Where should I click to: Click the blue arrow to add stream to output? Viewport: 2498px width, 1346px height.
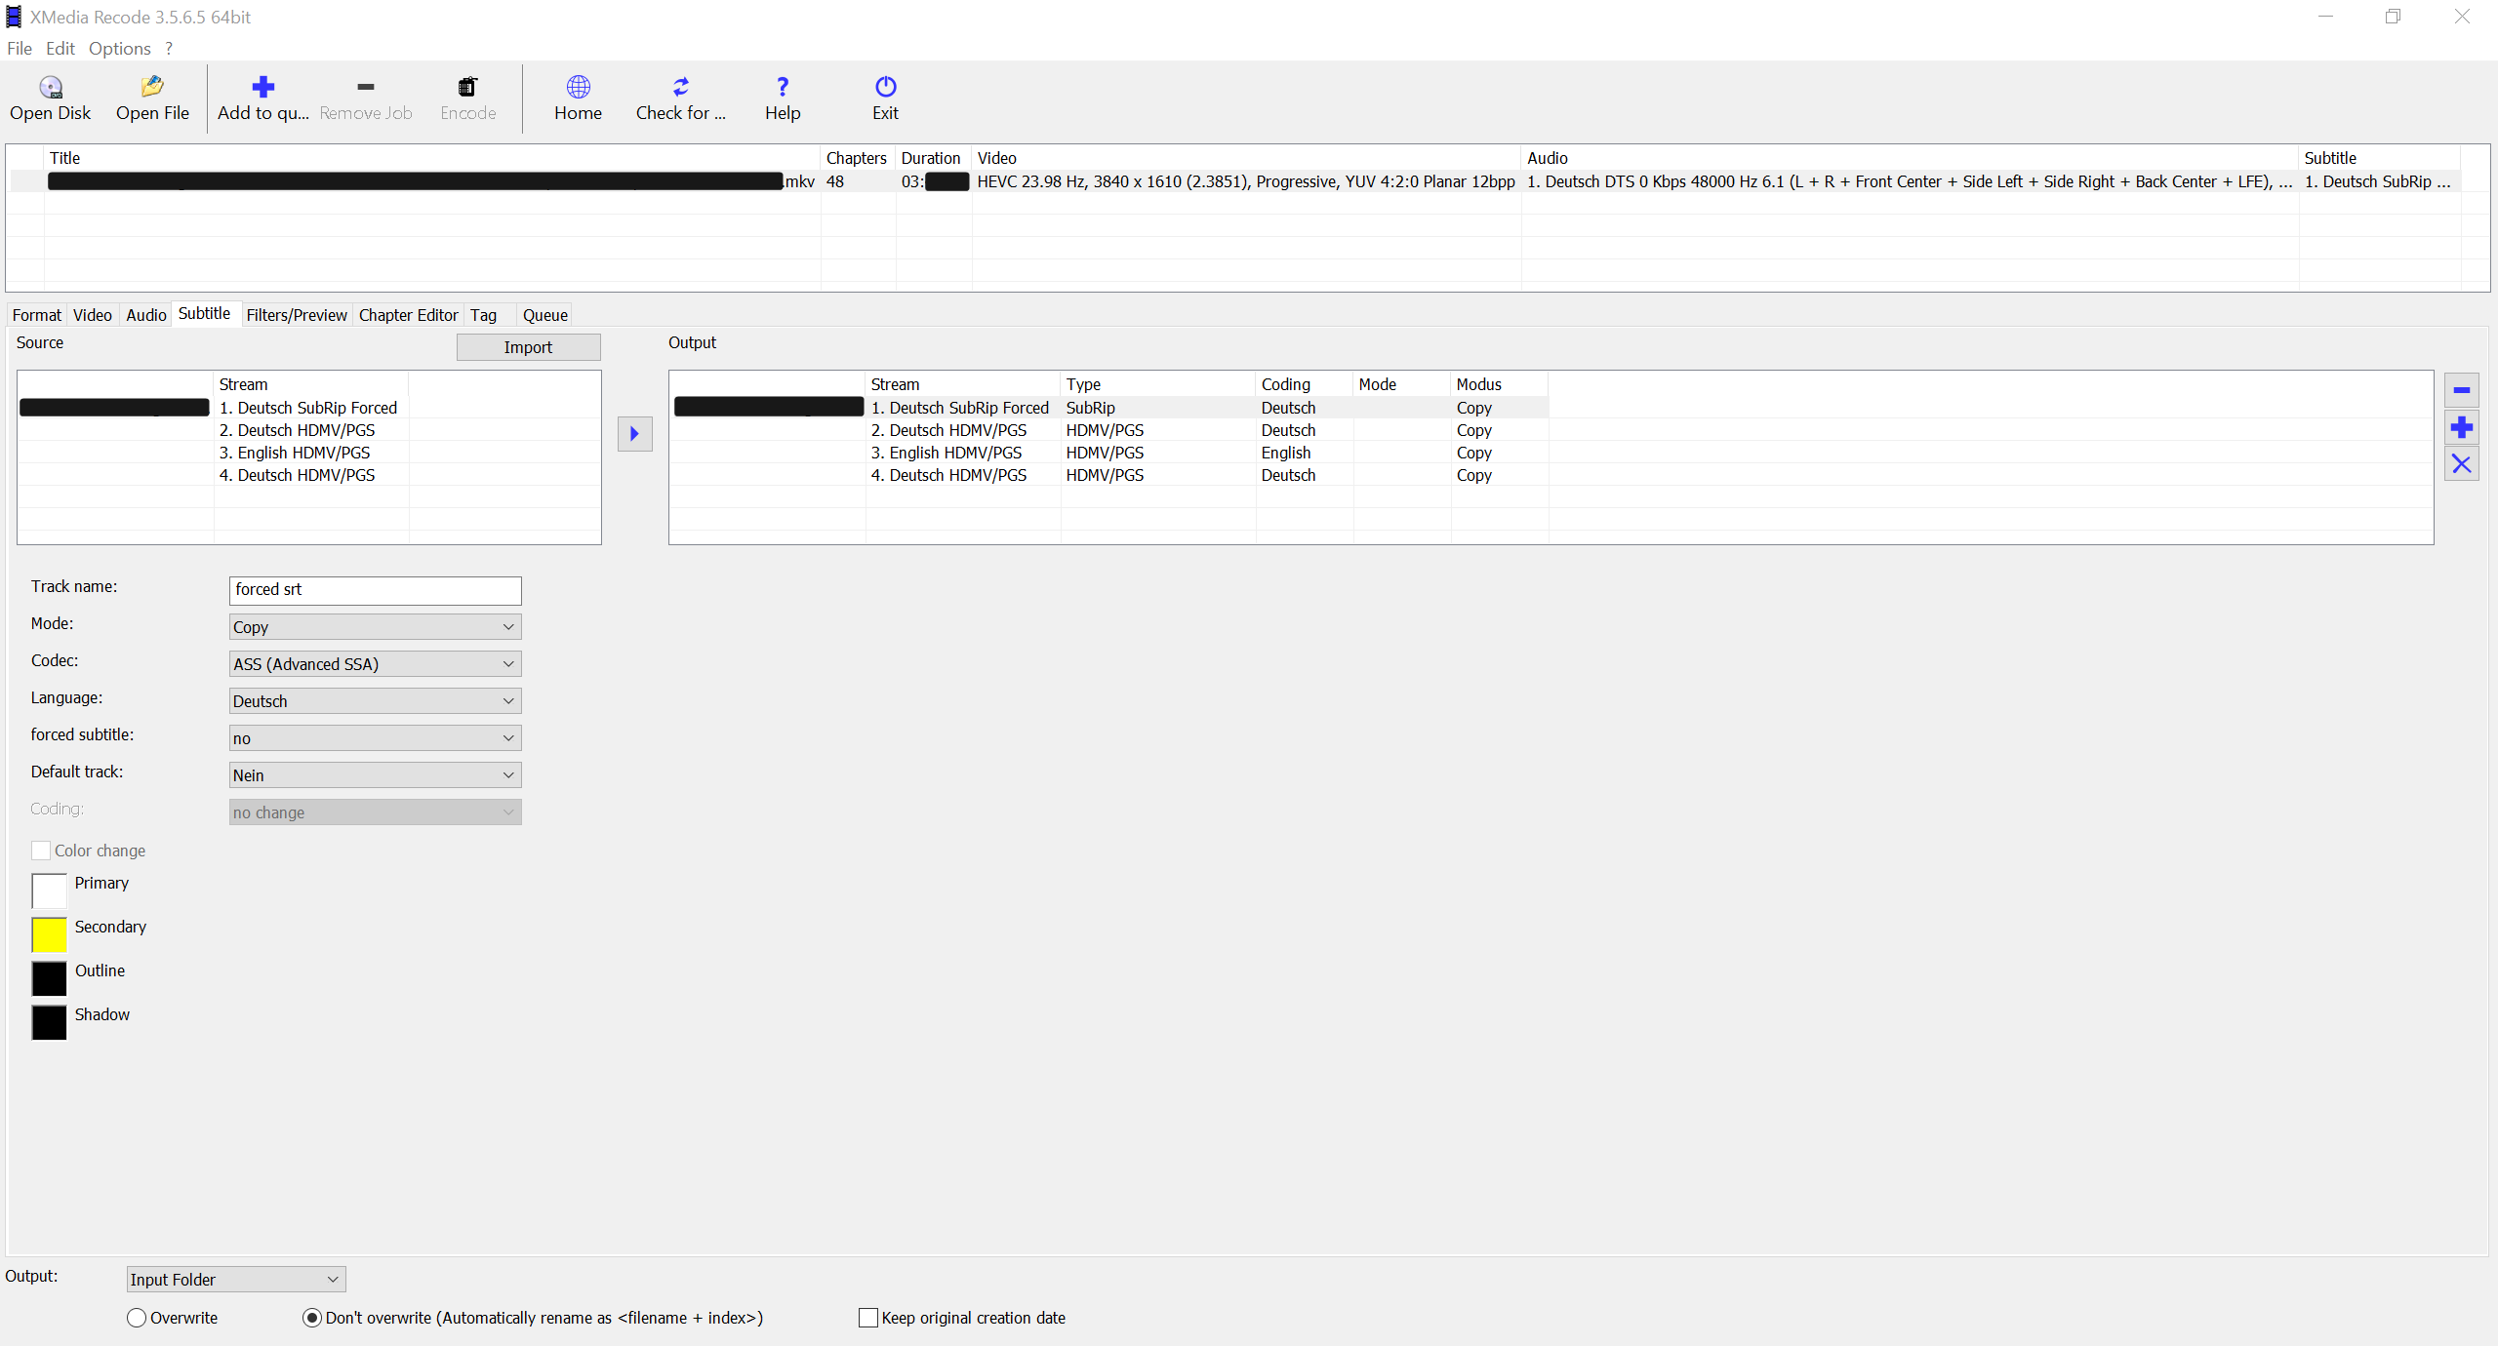tap(634, 434)
